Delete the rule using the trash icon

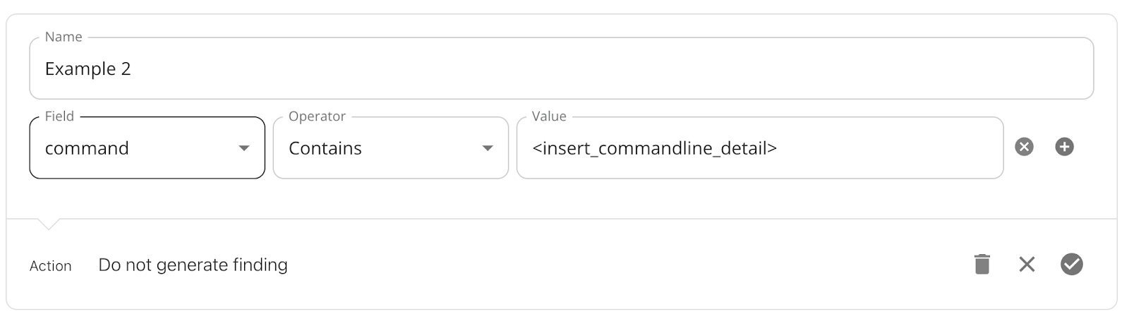click(982, 264)
